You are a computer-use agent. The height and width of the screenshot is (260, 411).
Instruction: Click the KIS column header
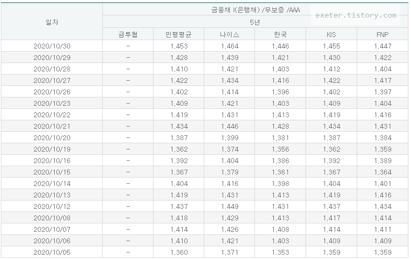(x=331, y=34)
